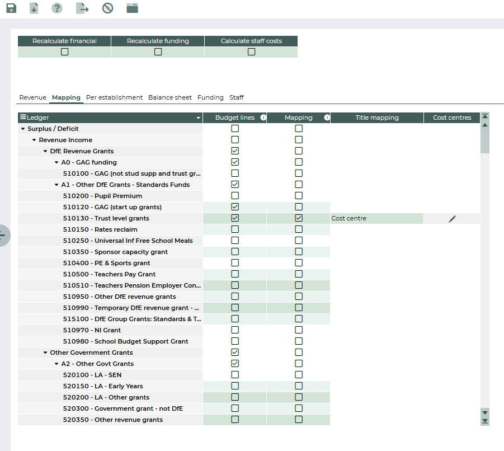Collapse the DfE Revenue Grants tree node

pyautogui.click(x=45, y=152)
